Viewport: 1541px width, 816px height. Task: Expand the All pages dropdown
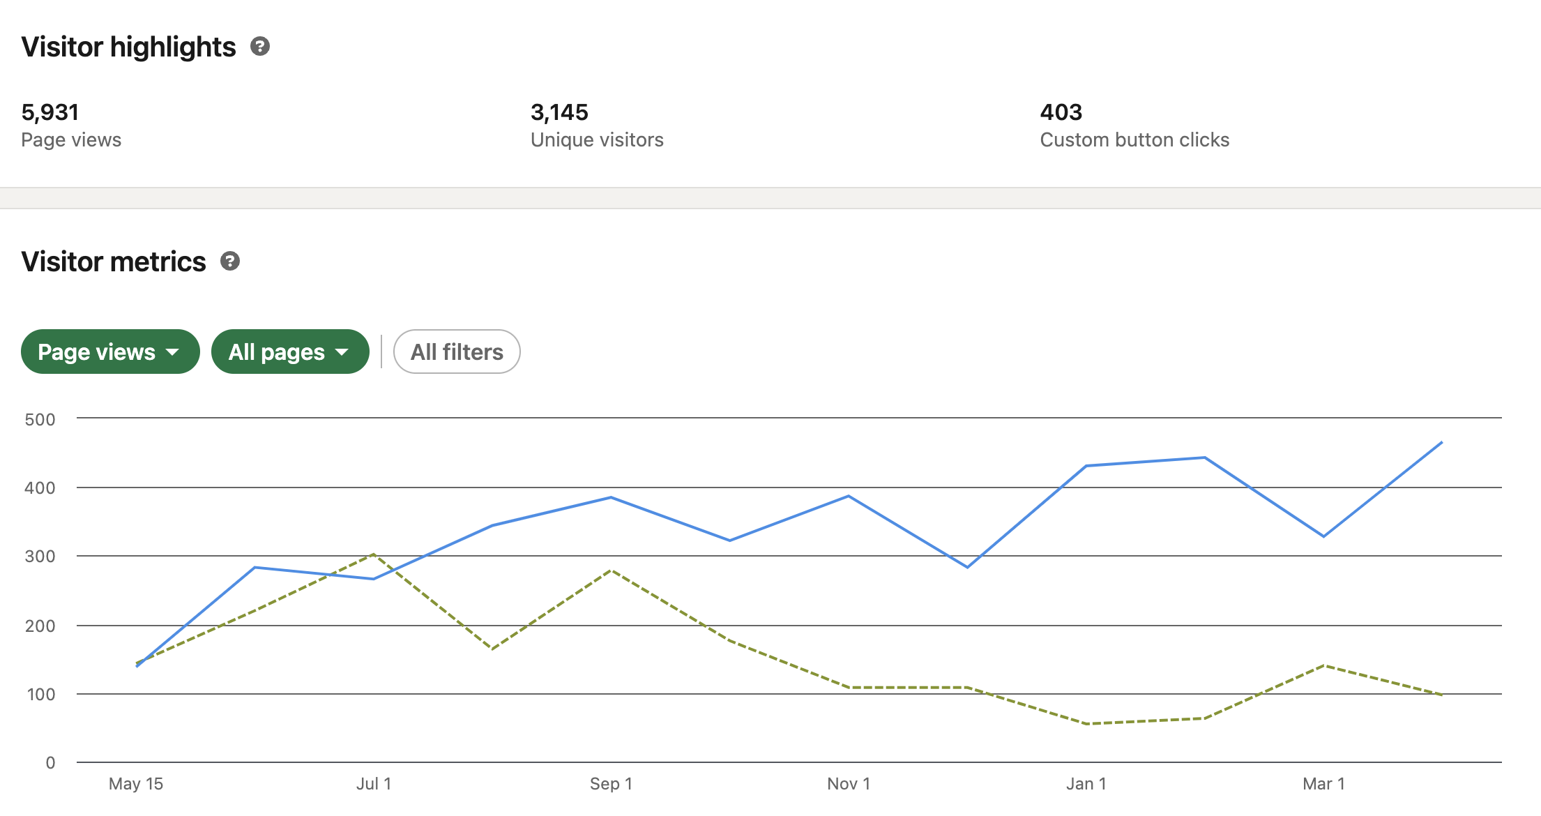290,352
